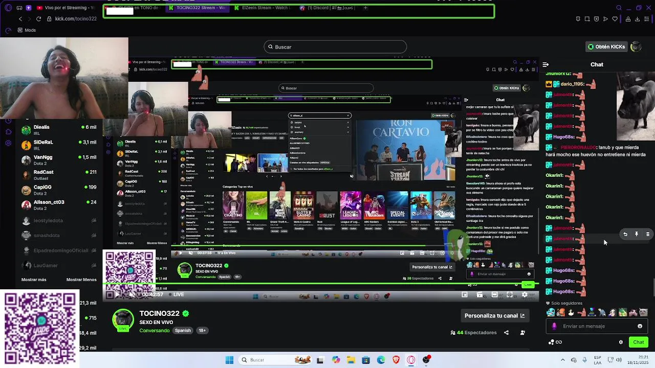
Task: Switch to the ElZeein Stream browser tab
Action: pyautogui.click(x=263, y=8)
